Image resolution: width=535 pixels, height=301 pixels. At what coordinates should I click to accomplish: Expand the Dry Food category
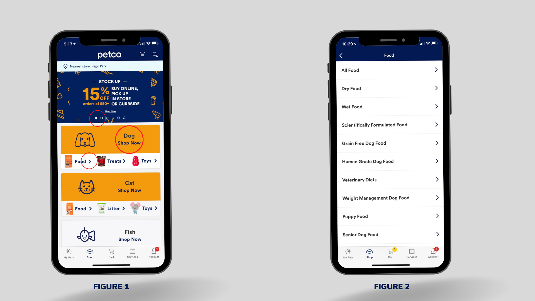coord(389,88)
